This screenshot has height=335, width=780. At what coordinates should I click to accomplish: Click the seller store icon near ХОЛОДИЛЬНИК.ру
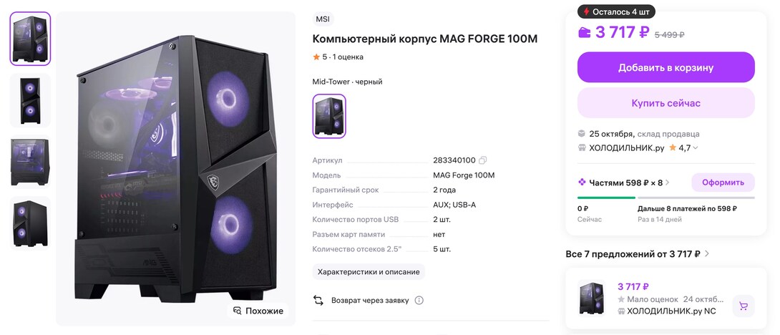click(582, 148)
